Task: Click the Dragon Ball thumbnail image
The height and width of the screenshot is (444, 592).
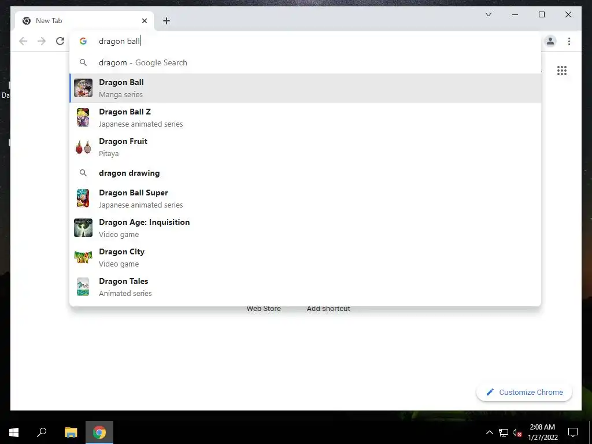Action: (x=83, y=88)
